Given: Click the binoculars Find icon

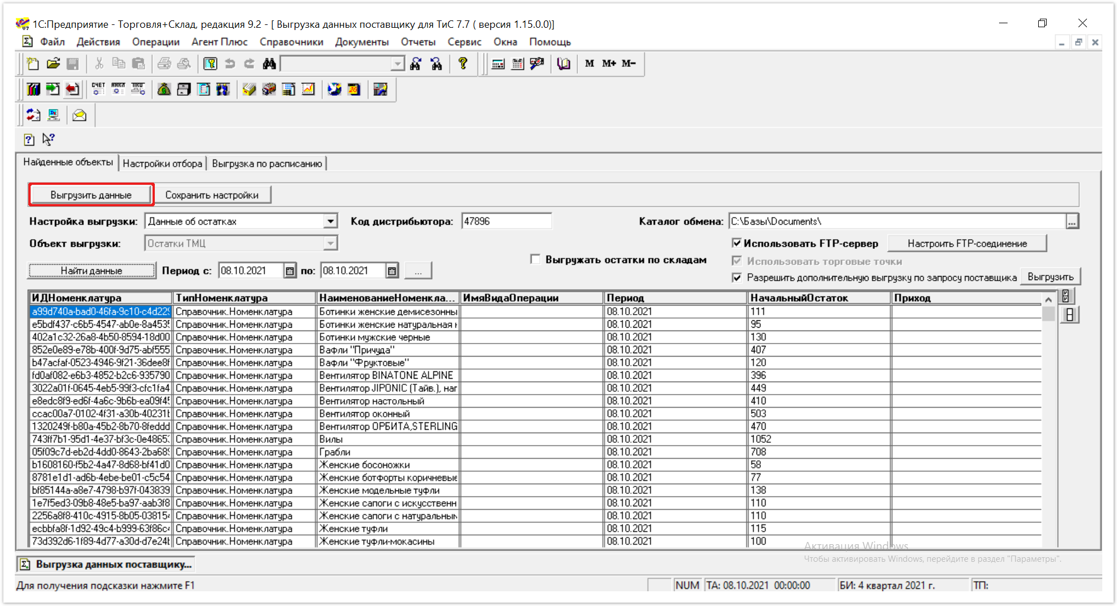Looking at the screenshot, I should 269,63.
